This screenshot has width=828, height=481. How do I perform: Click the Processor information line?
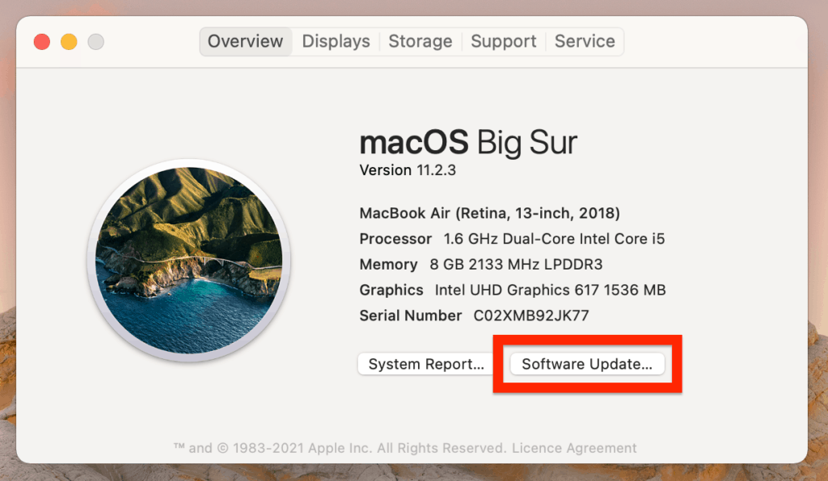click(512, 239)
